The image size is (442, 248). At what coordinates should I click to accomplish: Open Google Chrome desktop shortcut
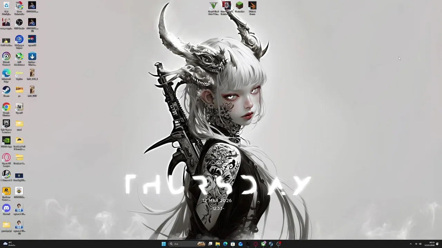click(x=6, y=110)
